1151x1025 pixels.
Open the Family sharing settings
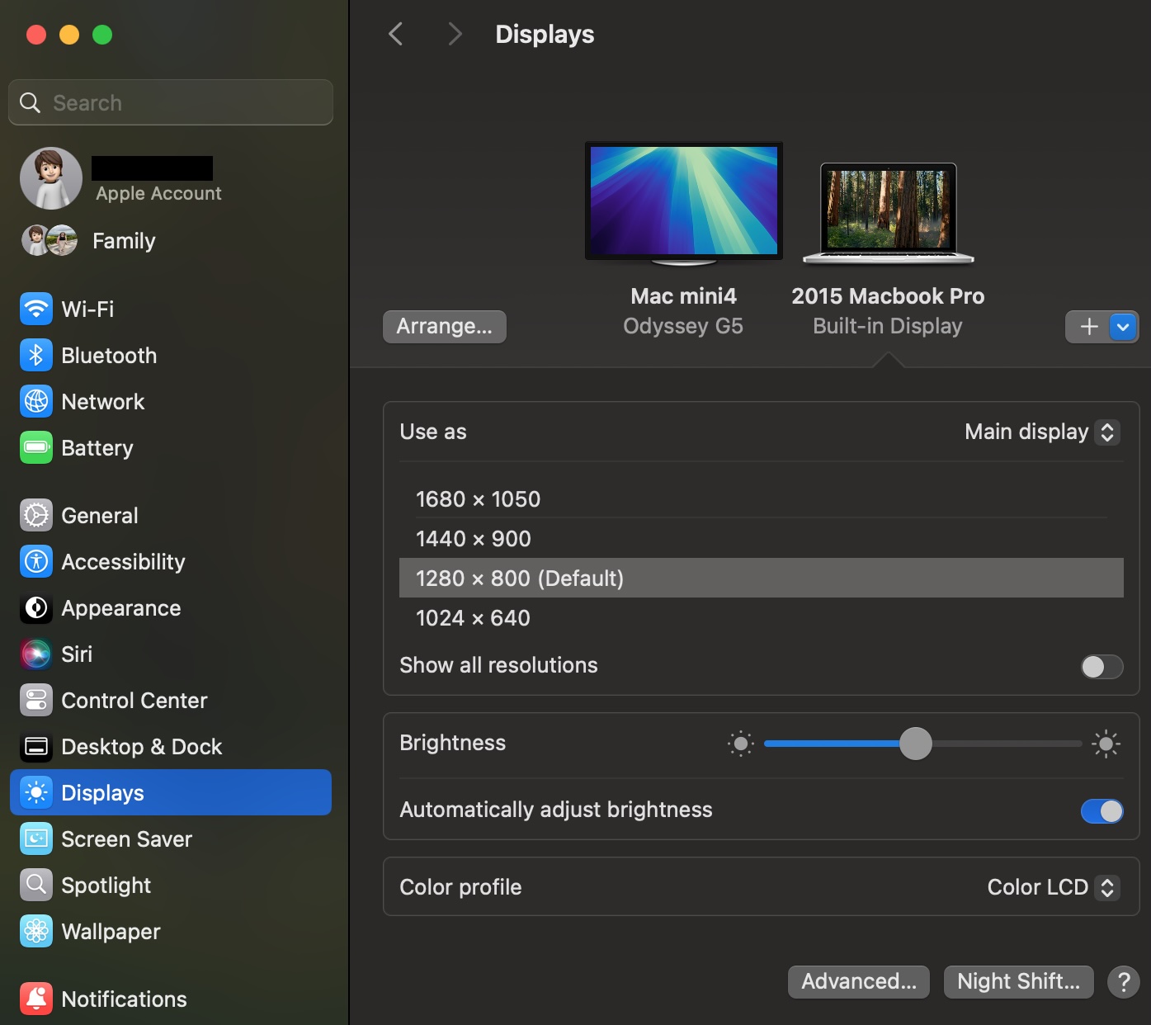[171, 241]
